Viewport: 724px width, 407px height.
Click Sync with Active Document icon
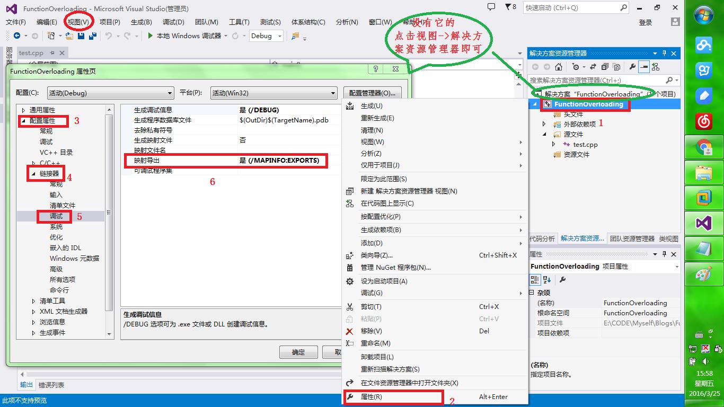click(x=593, y=67)
